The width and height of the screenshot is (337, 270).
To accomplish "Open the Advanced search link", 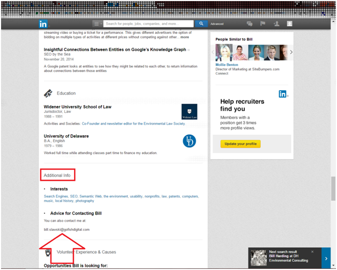I will pyautogui.click(x=217, y=24).
